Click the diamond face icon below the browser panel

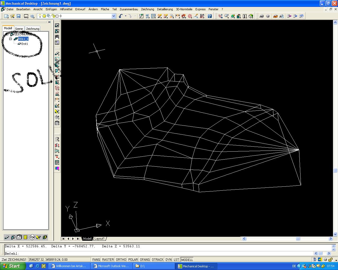point(32,237)
